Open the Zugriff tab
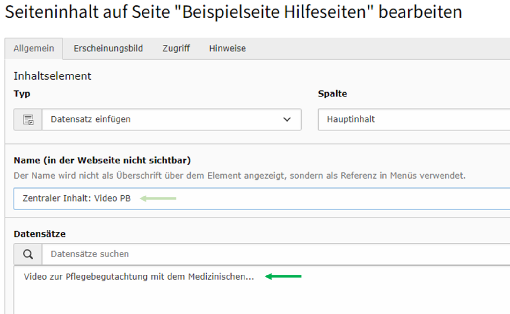510x314 pixels. point(176,48)
